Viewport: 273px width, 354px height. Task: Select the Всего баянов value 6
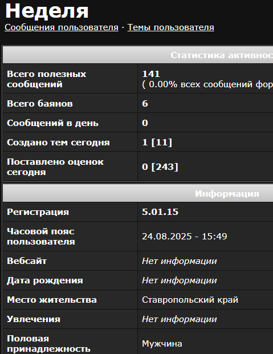point(145,103)
